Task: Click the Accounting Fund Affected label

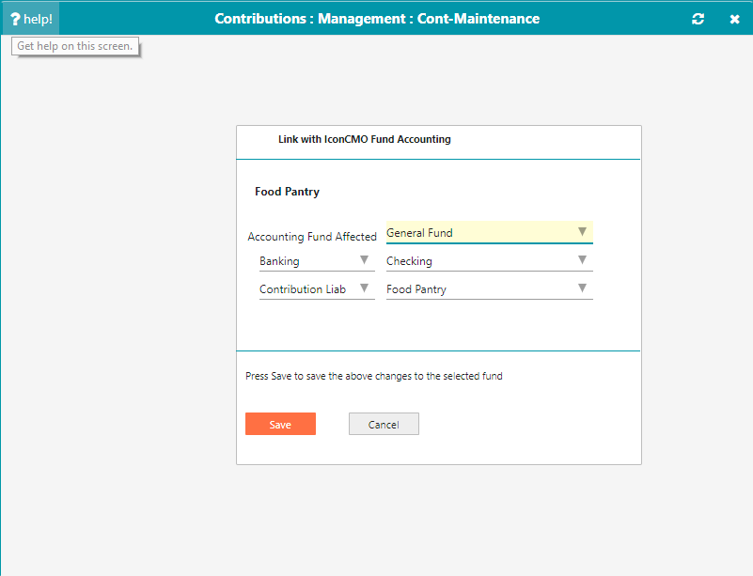Action: (x=312, y=237)
